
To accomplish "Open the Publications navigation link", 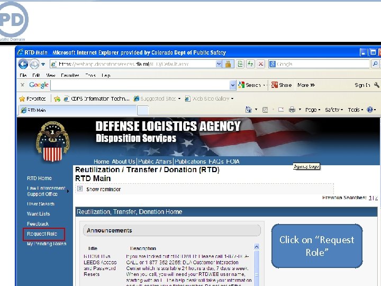I will [x=190, y=162].
